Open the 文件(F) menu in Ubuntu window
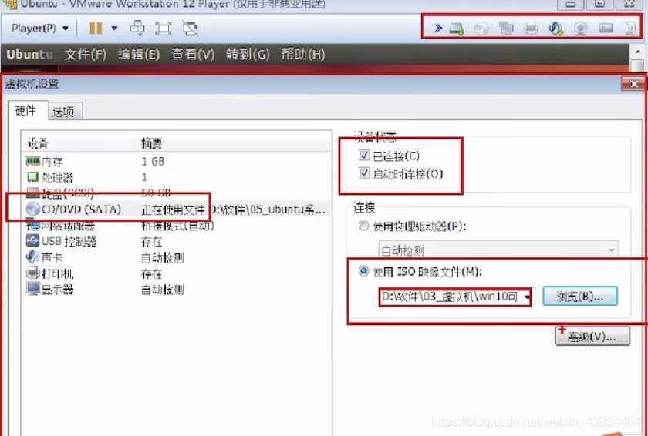Image resolution: width=648 pixels, height=436 pixels. 85,54
